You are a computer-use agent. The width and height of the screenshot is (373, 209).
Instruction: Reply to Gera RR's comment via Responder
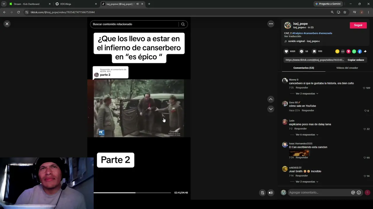308,111
